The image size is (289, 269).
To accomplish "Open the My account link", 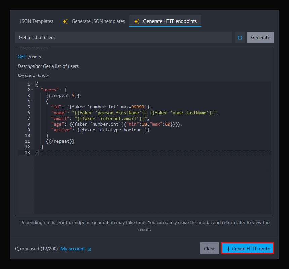I will click(x=73, y=249).
